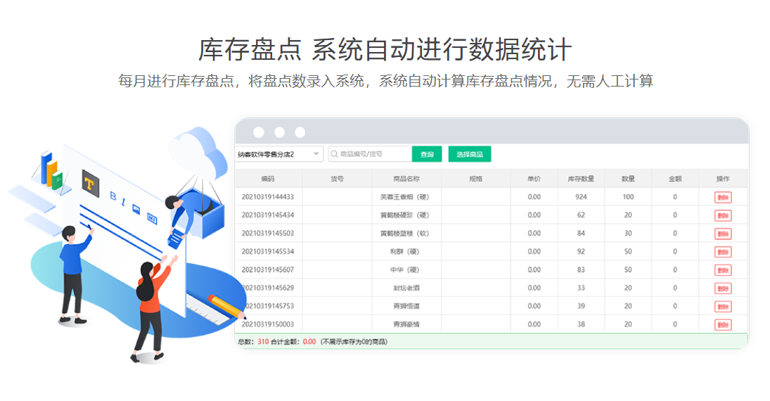This screenshot has height=401, width=770.
Task: Click the italic I icon in illustration
Action: [x=125, y=202]
